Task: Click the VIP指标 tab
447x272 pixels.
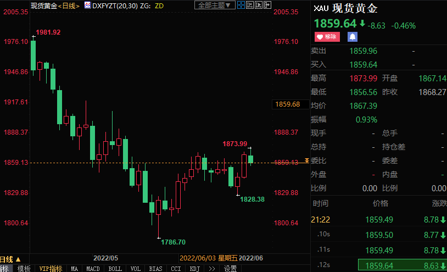Action: [x=51, y=269]
